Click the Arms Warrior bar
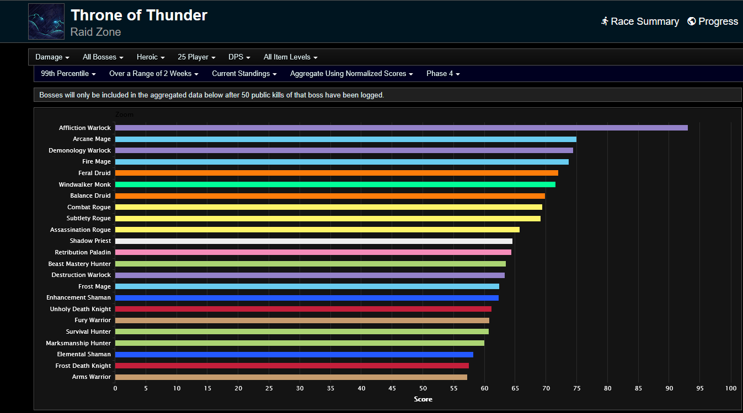This screenshot has width=743, height=413. (x=291, y=377)
